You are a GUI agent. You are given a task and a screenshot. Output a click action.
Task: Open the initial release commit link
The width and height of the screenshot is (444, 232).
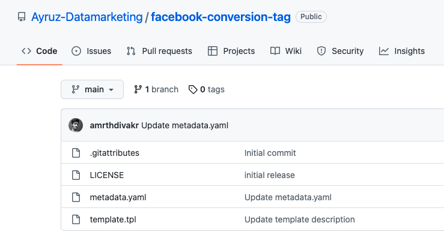click(270, 175)
